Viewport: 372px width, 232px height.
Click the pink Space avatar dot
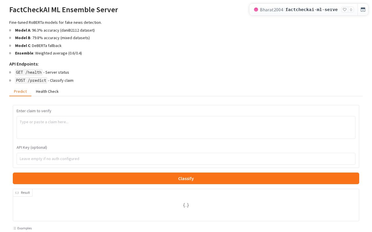click(256, 10)
